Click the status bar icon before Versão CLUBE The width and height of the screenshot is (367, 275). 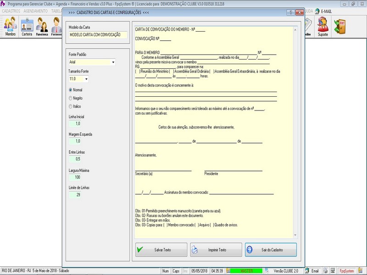coord(267,271)
